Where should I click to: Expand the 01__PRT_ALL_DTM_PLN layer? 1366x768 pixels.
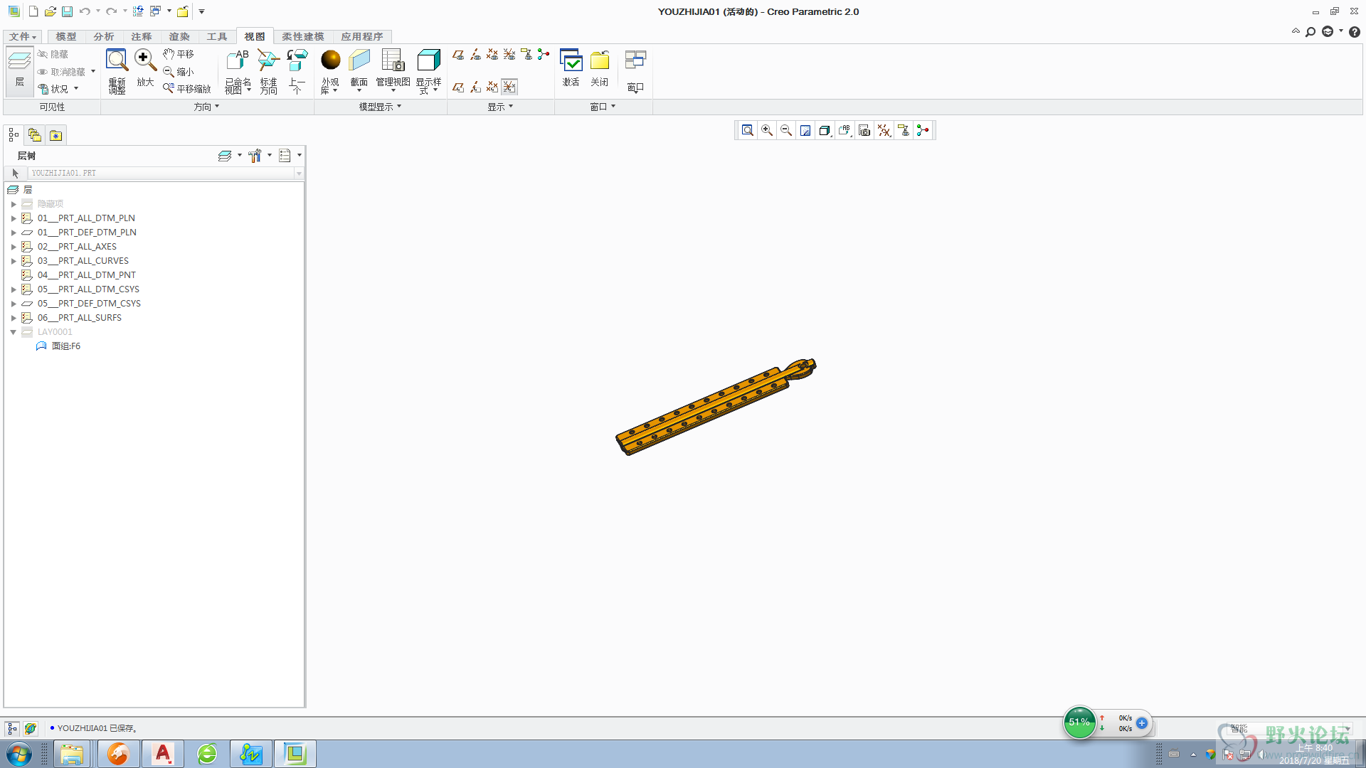[x=14, y=218]
